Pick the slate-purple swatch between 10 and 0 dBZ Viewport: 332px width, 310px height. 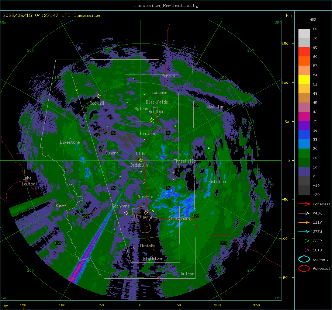(304, 172)
